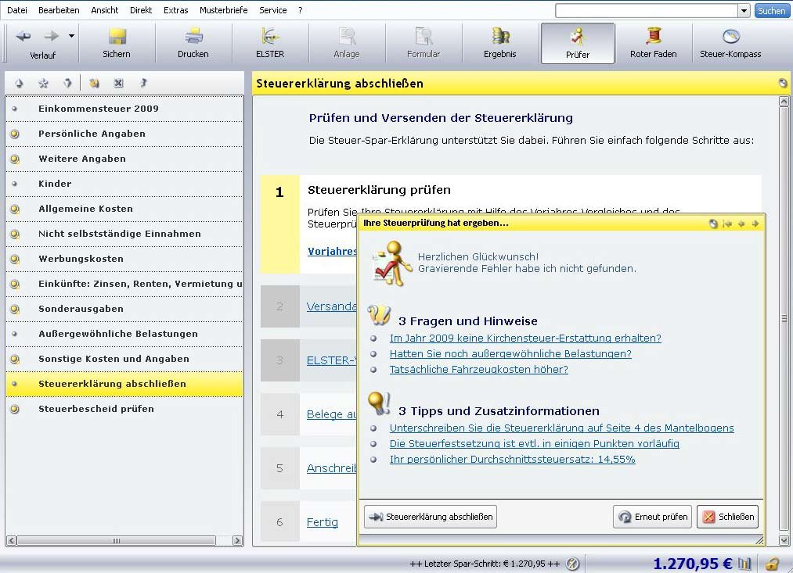The width and height of the screenshot is (793, 573).
Task: Select Weitere Angaben in navigation
Action: coord(124,159)
